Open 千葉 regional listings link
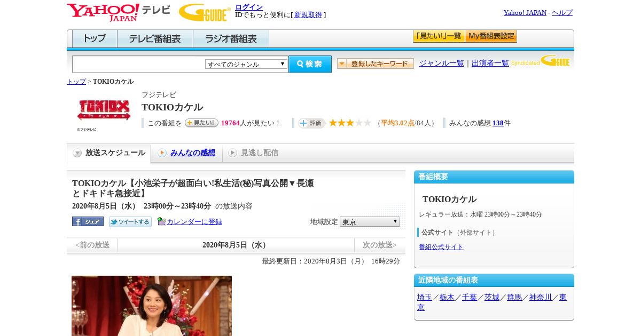 tap(470, 298)
